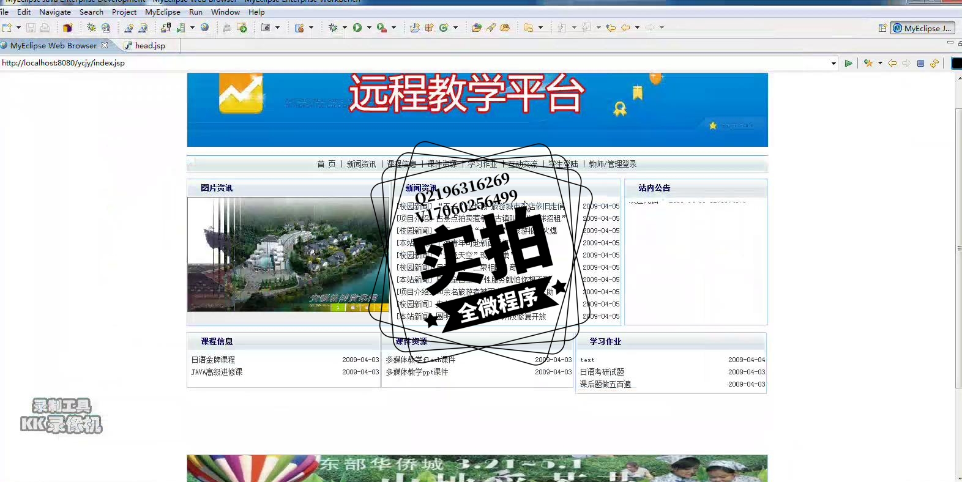The image size is (962, 482).
Task: Switch to the head.jsp editor tab
Action: [150, 45]
